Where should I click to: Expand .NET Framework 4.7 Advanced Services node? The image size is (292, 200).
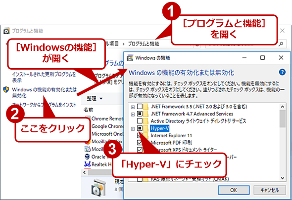tap(133, 114)
